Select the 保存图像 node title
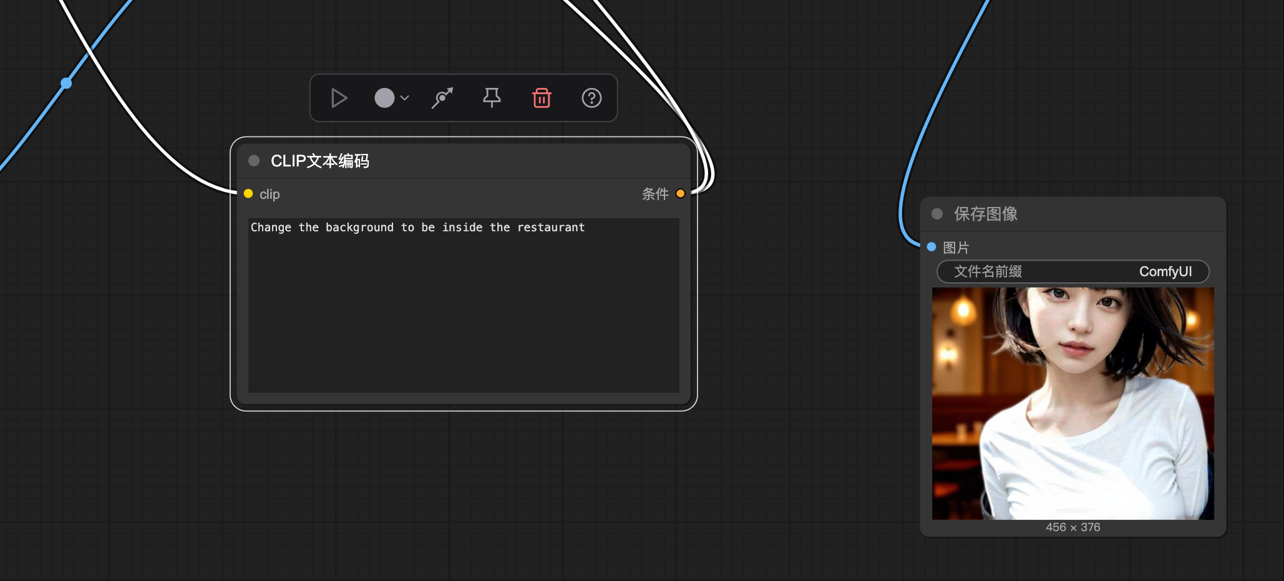This screenshot has height=581, width=1284. [x=986, y=214]
